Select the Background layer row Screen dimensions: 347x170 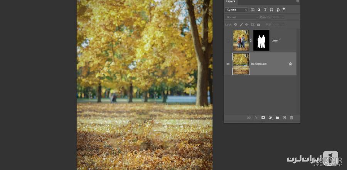coord(260,64)
